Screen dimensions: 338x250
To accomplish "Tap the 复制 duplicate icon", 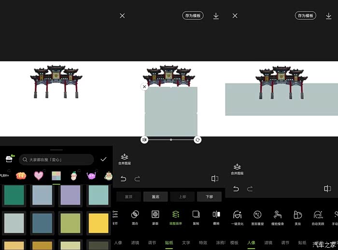I will pyautogui.click(x=196, y=214).
